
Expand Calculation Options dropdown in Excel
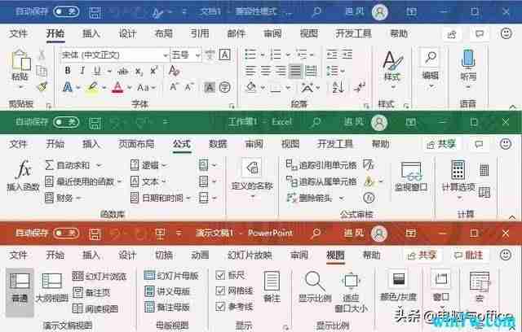(x=459, y=198)
